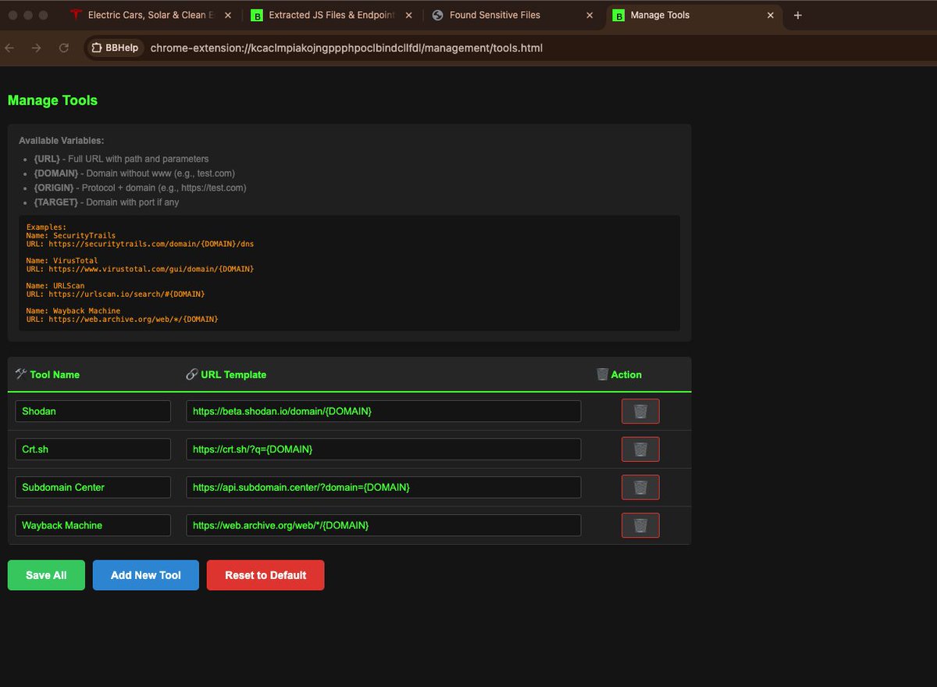This screenshot has width=937, height=687.
Task: Click the Examples: label in code block
Action: [46, 227]
